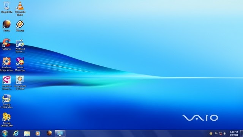Select the Smartfren Connex desktop shortcut

[x=7, y=83]
